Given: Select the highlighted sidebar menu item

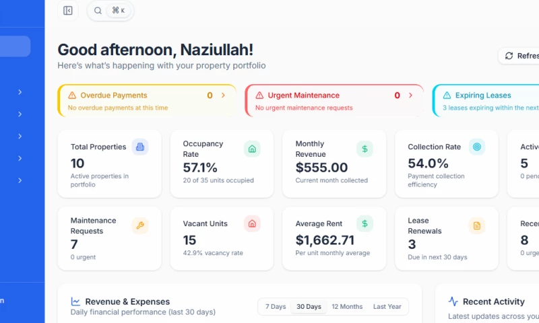Looking at the screenshot, I should pos(14,46).
